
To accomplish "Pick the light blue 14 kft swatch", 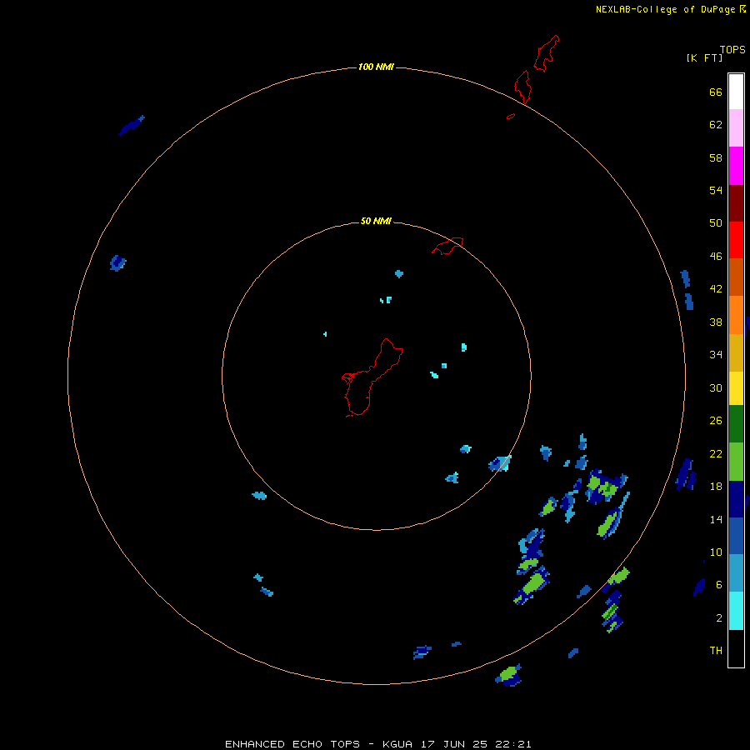I will click(736, 573).
